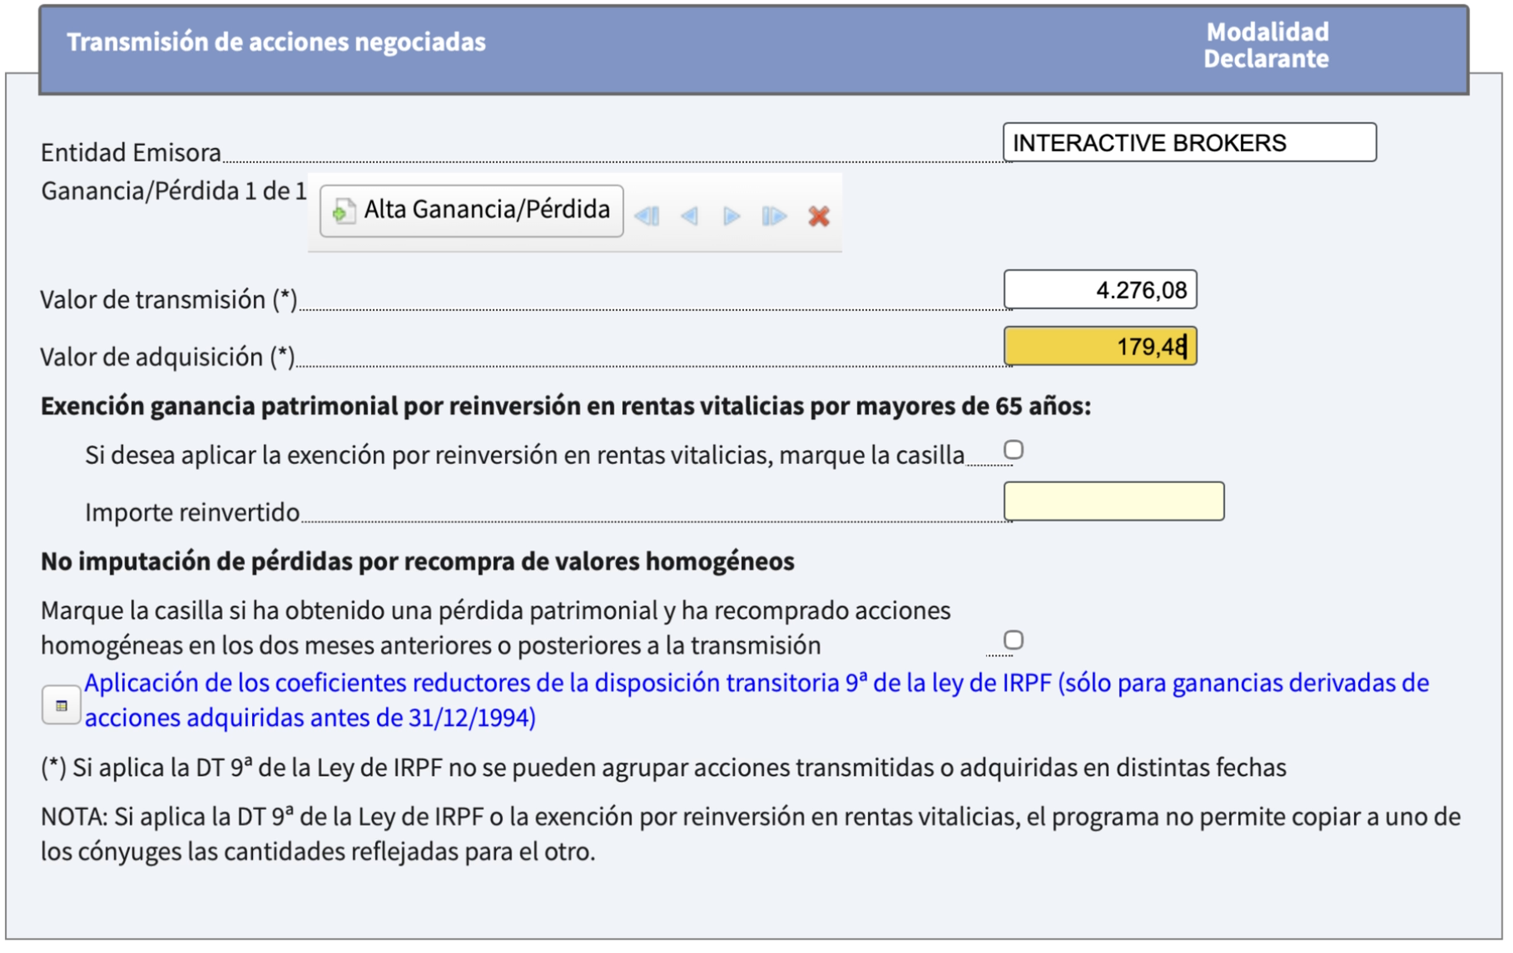Jump to last record with double-arrow icon

click(773, 216)
